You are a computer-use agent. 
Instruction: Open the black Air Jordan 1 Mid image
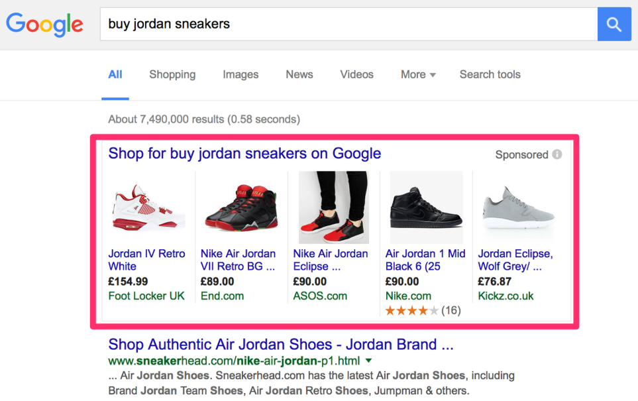pos(427,207)
